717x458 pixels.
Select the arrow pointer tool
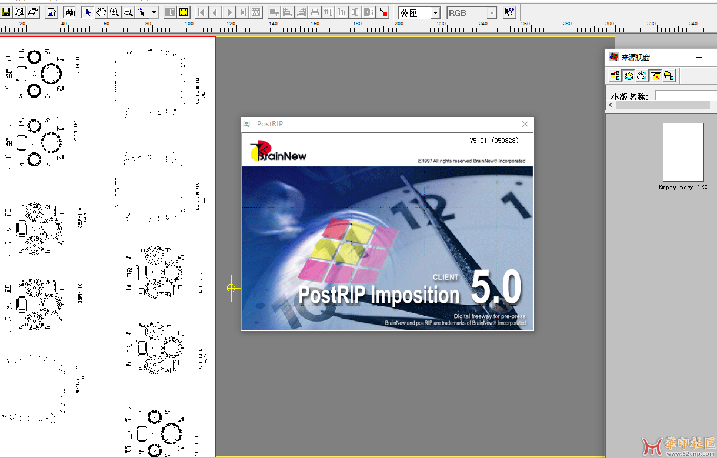point(88,12)
